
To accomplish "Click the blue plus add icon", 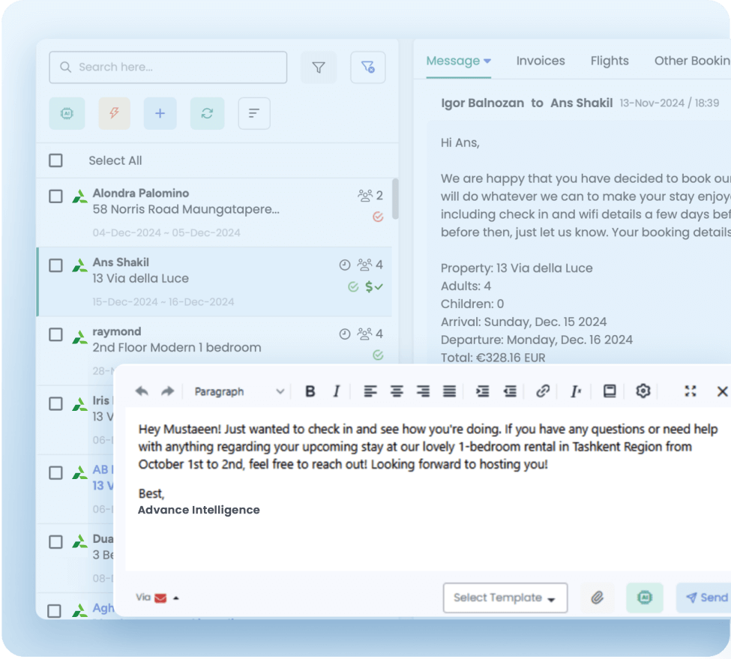I will [x=160, y=113].
